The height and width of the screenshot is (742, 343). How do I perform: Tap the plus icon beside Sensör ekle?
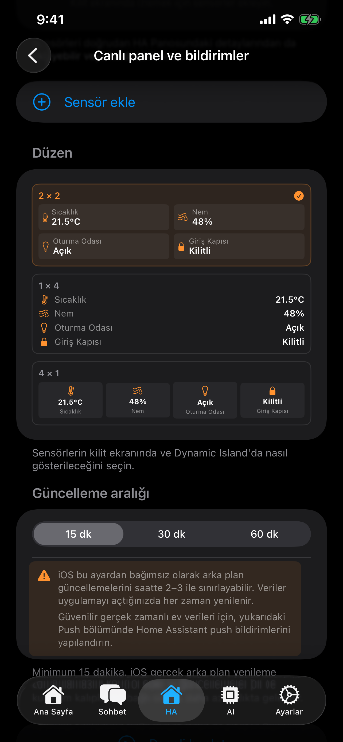(x=42, y=102)
